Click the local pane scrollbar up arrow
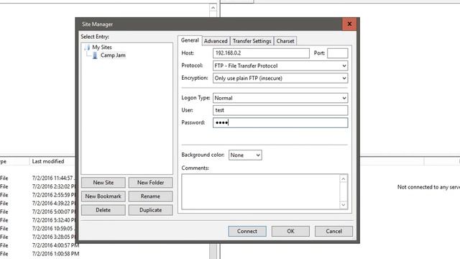Viewport: 460px width, 259px height. [x=213, y=8]
